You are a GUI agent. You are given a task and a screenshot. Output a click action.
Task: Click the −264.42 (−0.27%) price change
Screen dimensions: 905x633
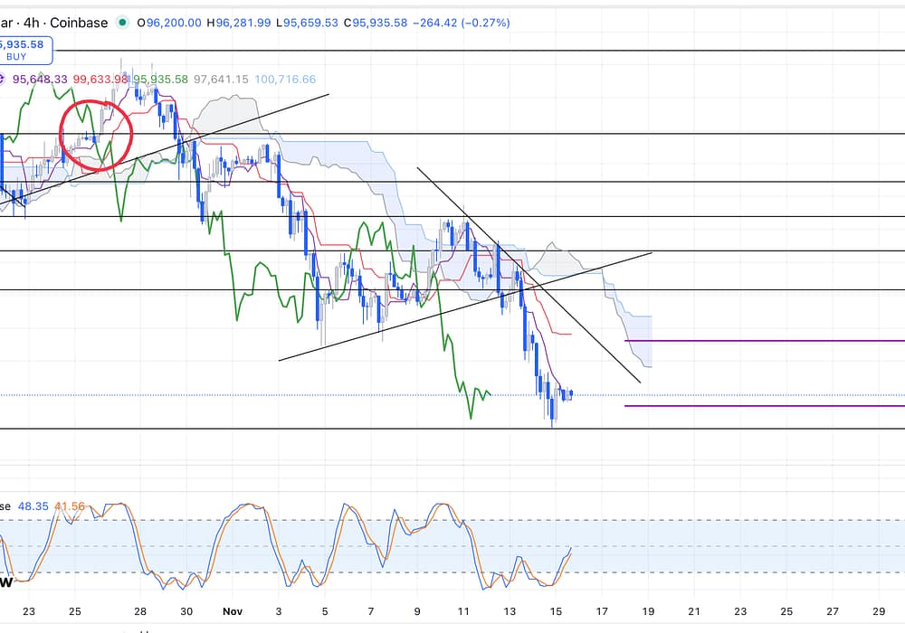point(460,23)
